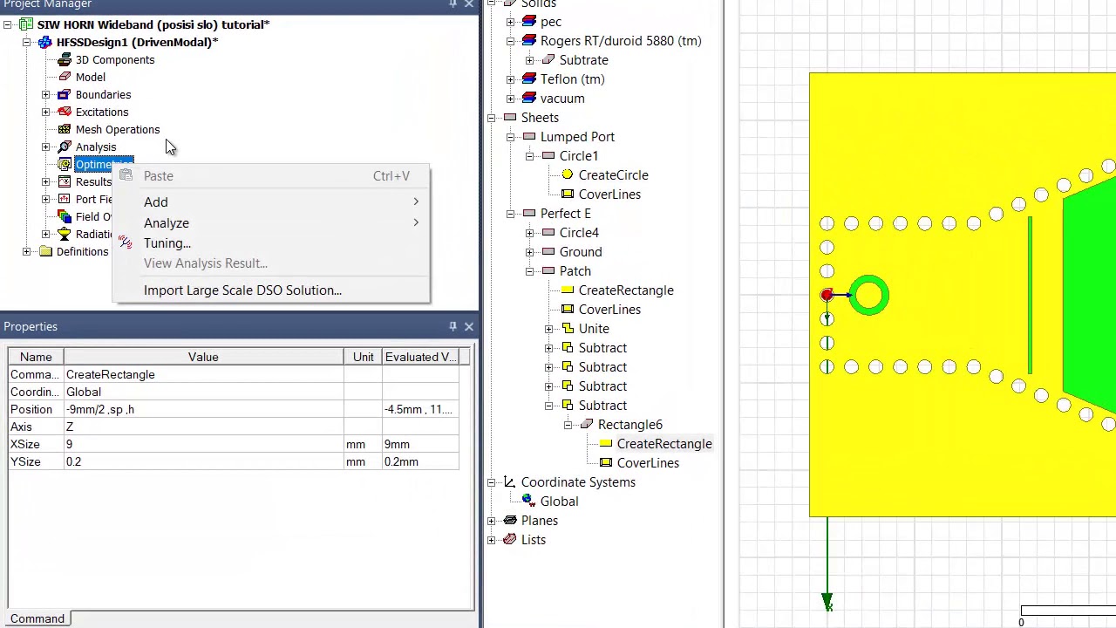Pin the Properties panel
The height and width of the screenshot is (628, 1116).
(x=453, y=326)
